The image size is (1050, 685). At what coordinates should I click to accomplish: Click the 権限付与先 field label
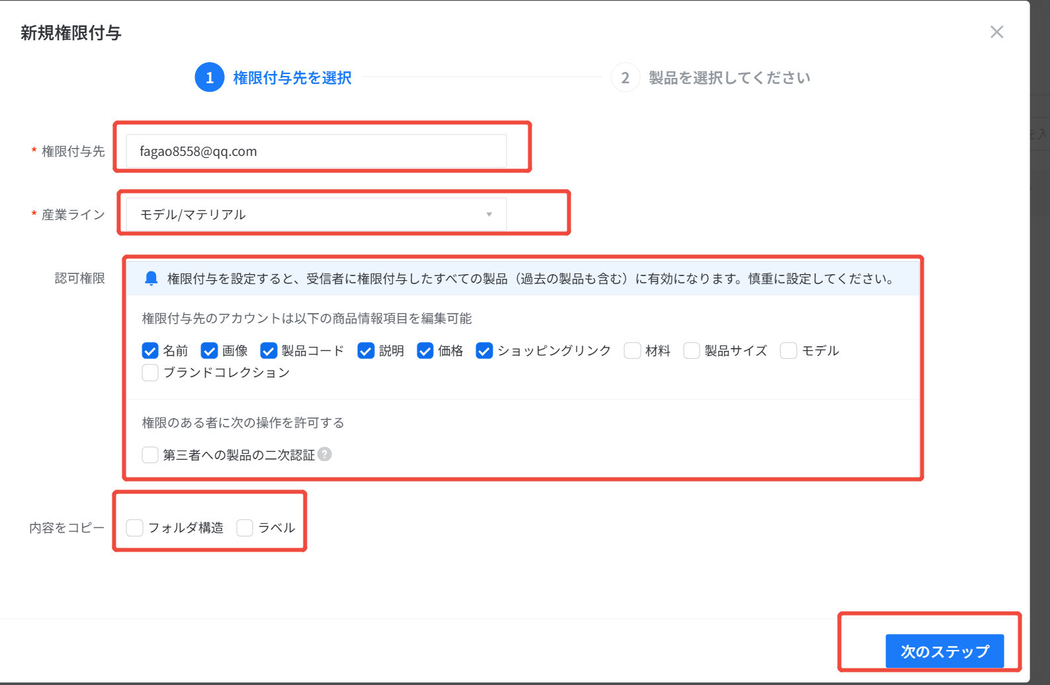point(73,151)
